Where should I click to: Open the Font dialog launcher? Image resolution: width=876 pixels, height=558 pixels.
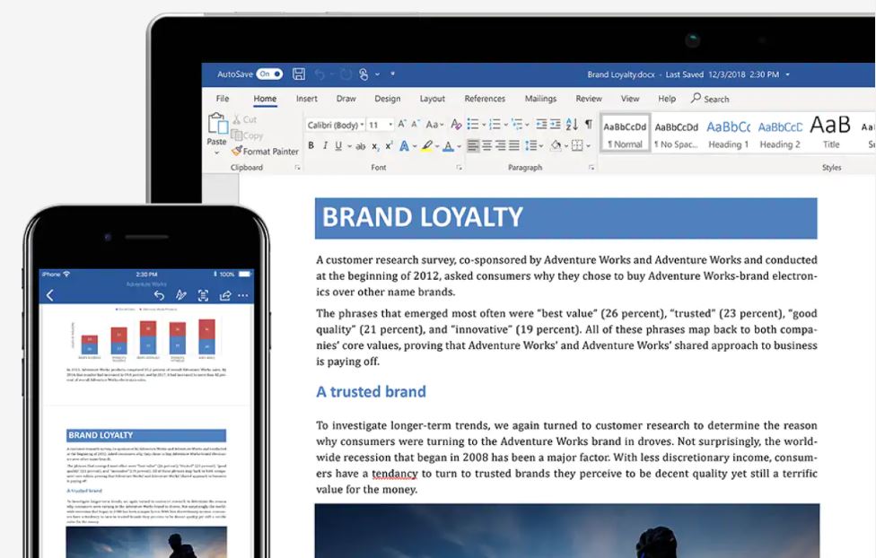460,168
